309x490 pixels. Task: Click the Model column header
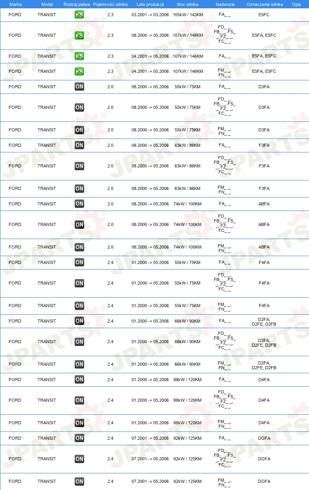click(47, 4)
